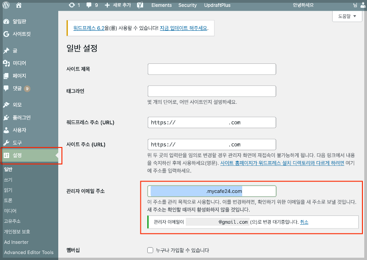The width and height of the screenshot is (367, 260).
Task: Enable 누구나 가입할 수 있습니다 checkbox
Action: [x=150, y=250]
